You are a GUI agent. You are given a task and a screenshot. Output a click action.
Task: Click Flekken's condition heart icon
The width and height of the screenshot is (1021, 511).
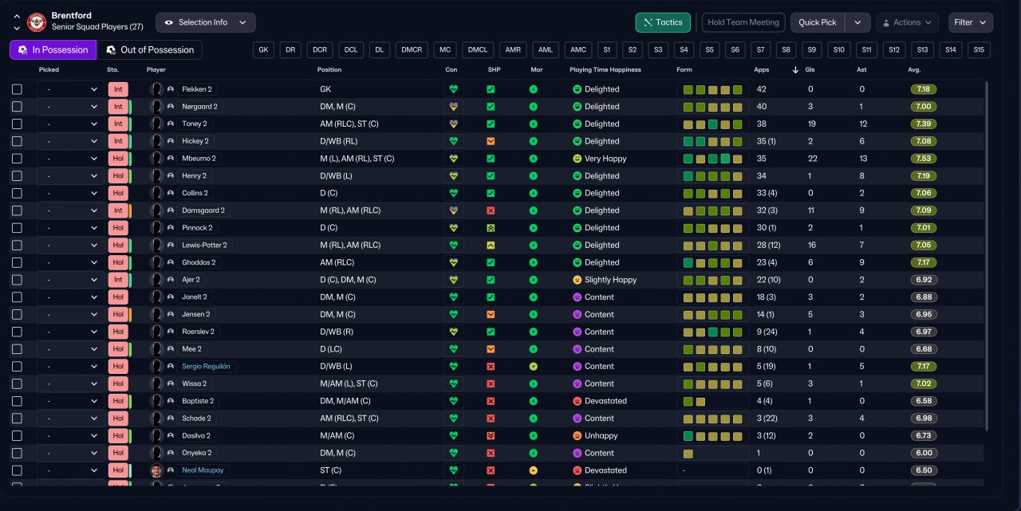click(x=454, y=89)
